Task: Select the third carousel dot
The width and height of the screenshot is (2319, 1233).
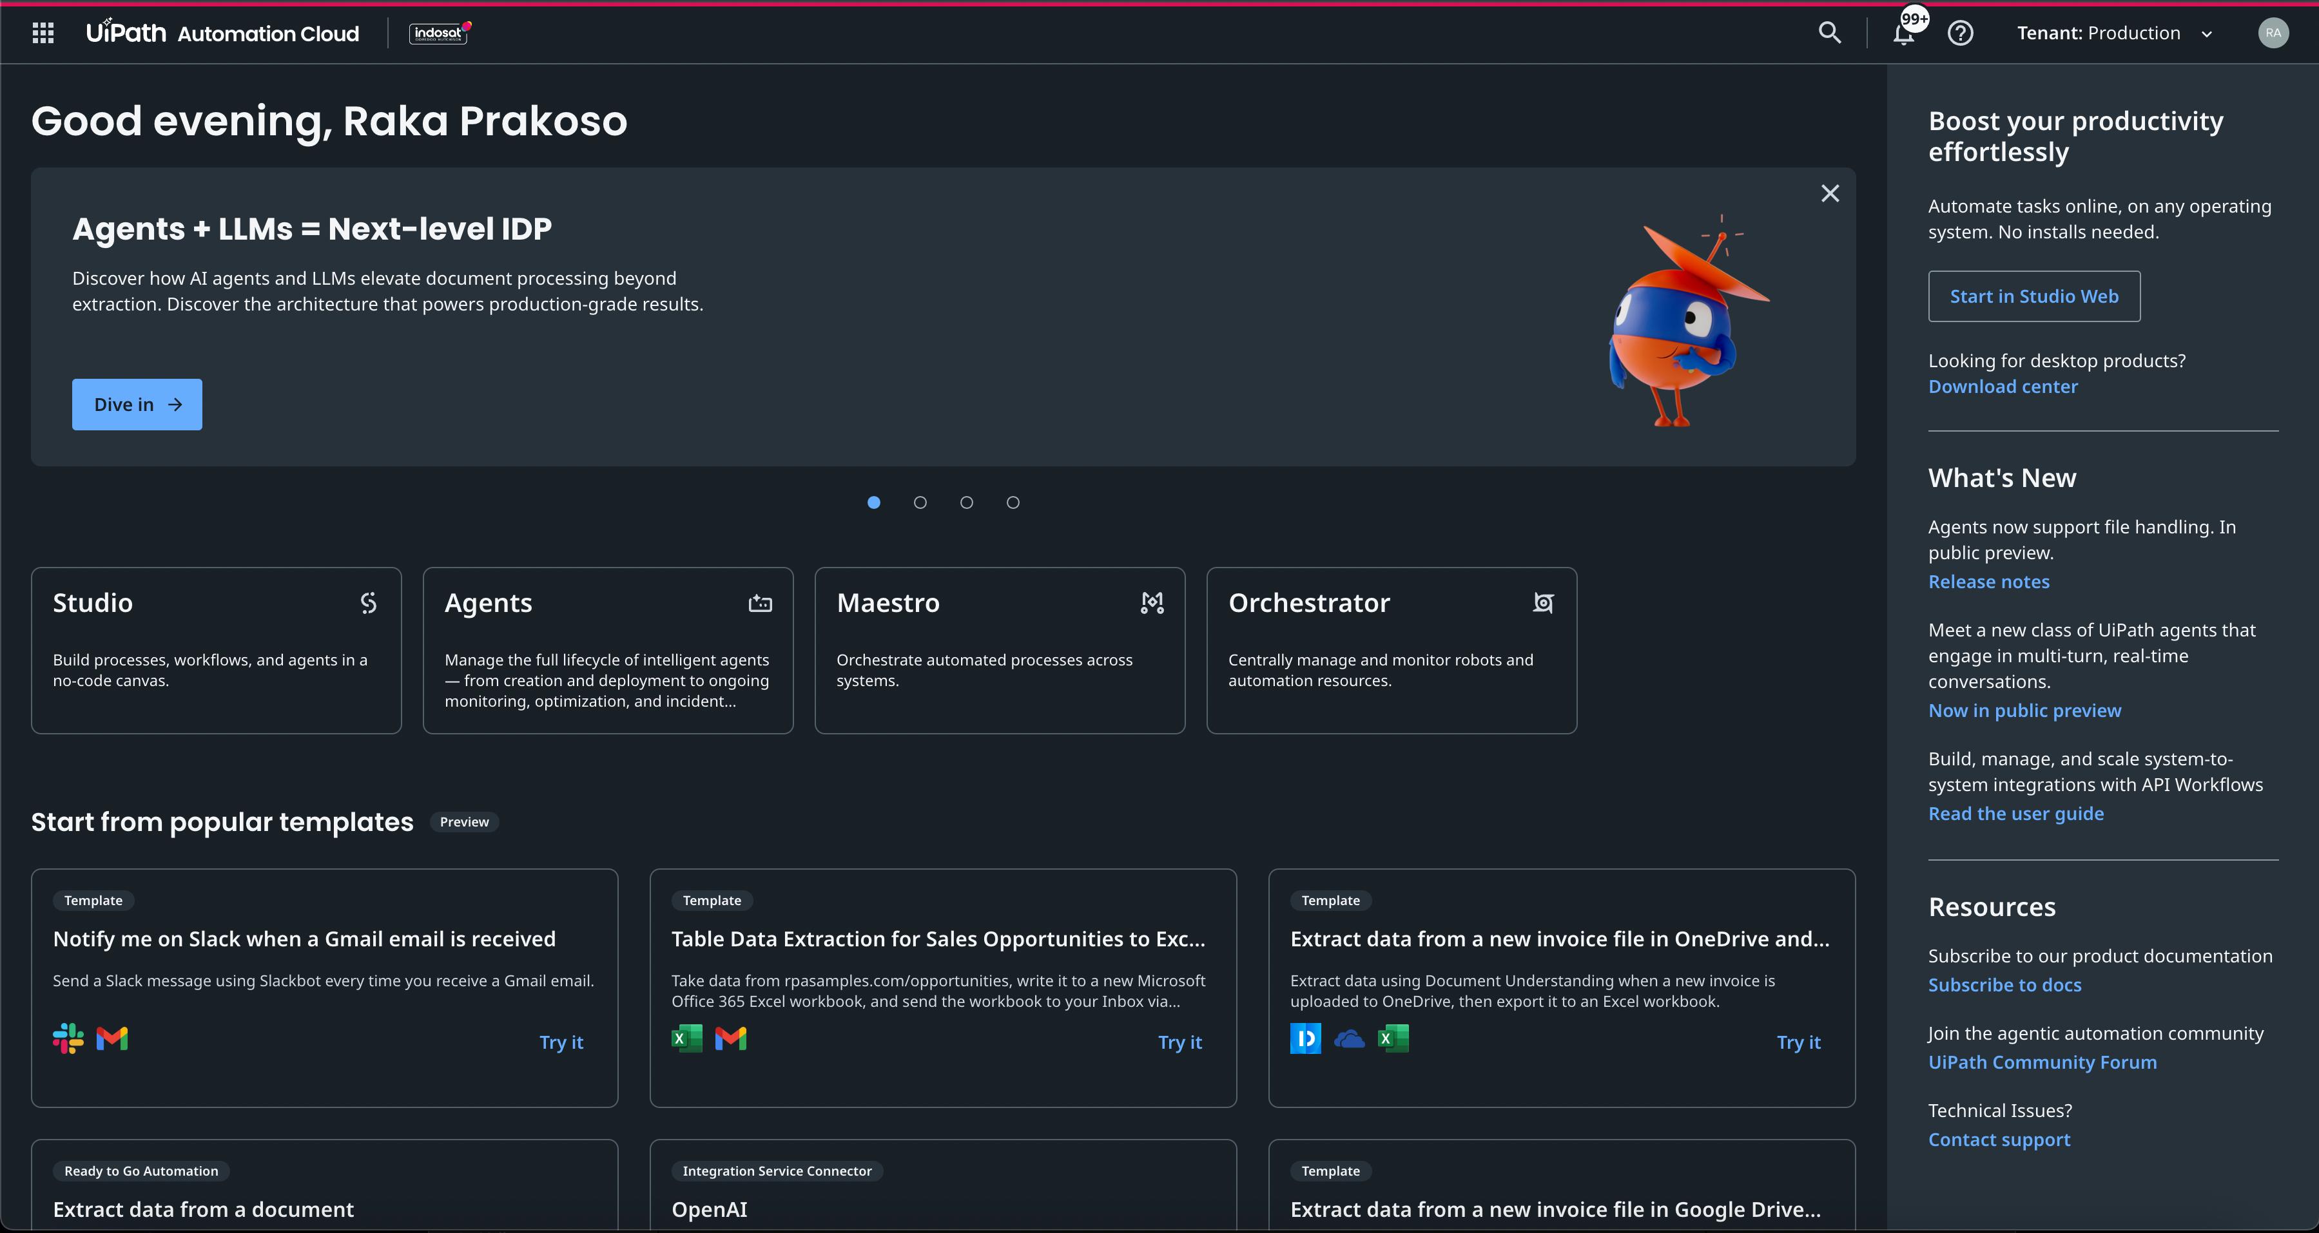Action: click(x=966, y=502)
